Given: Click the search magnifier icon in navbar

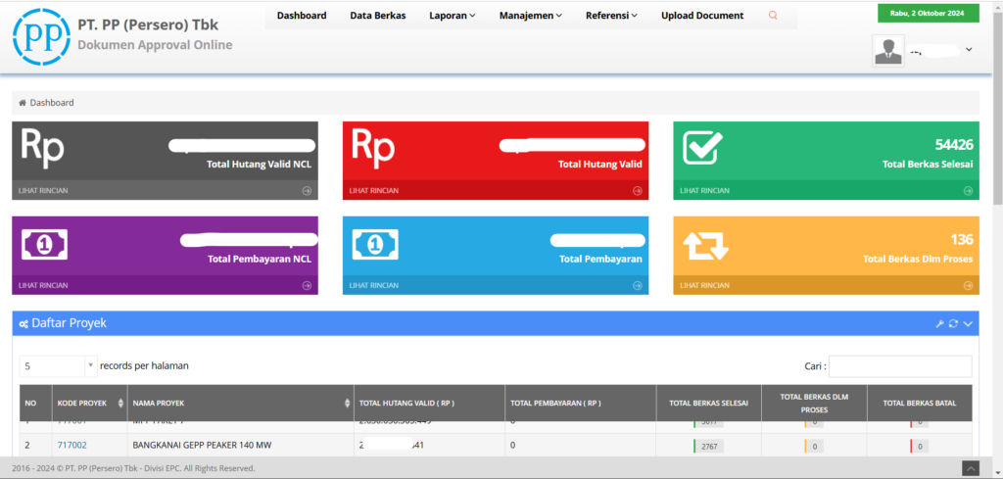Looking at the screenshot, I should coord(773,16).
